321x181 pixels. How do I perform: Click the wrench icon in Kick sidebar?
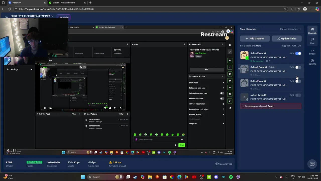pyautogui.click(x=230, y=101)
